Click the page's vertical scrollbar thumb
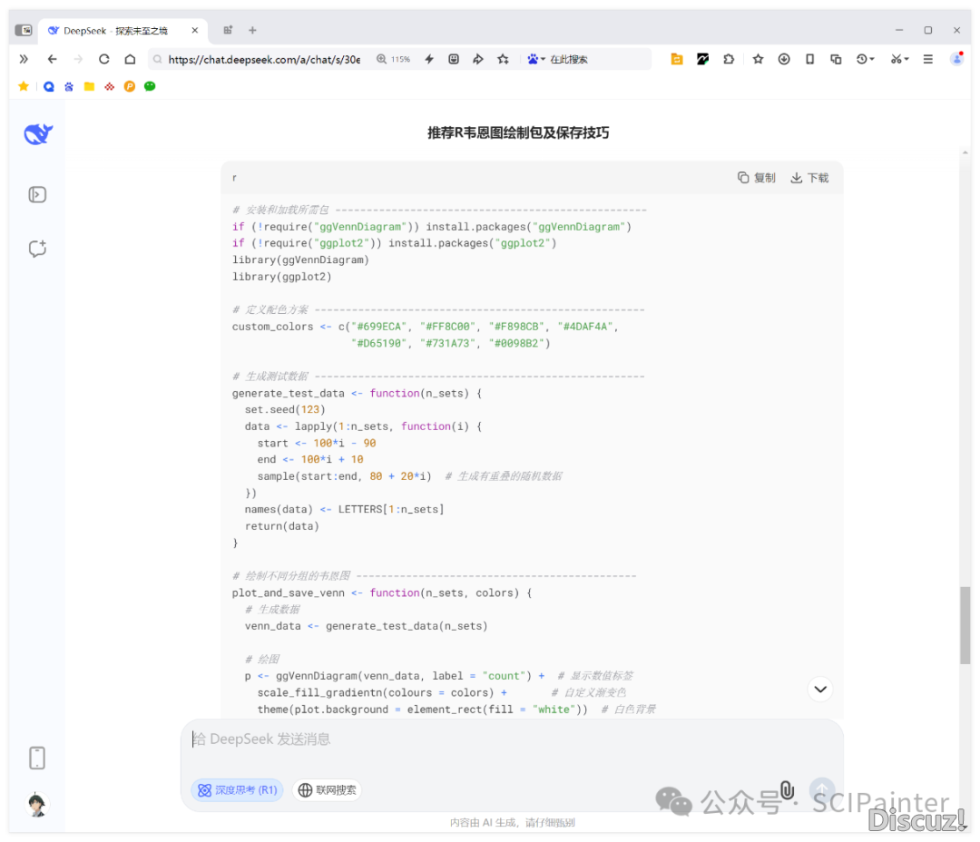The width and height of the screenshot is (980, 842). tap(965, 625)
